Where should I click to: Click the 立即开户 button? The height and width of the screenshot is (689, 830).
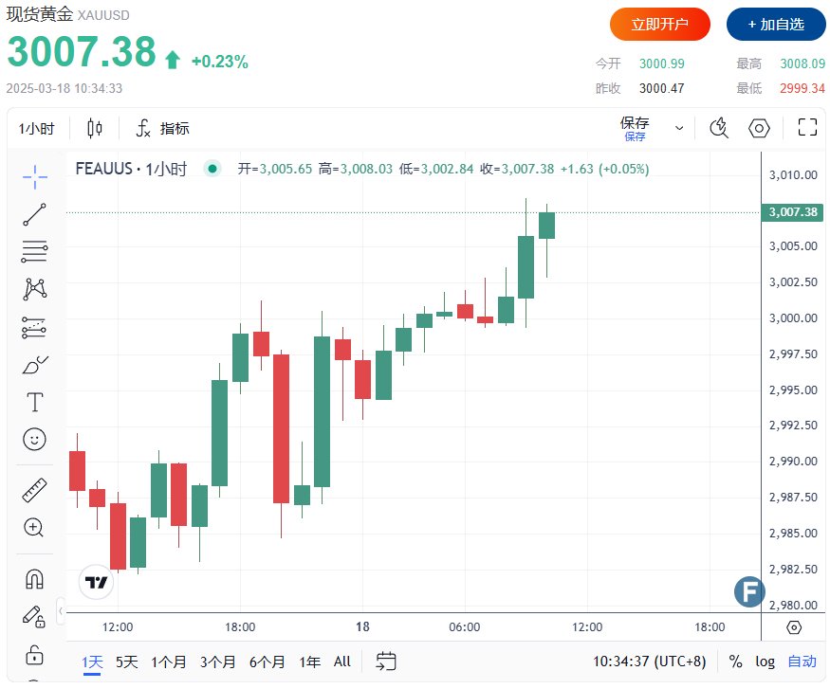(x=659, y=25)
